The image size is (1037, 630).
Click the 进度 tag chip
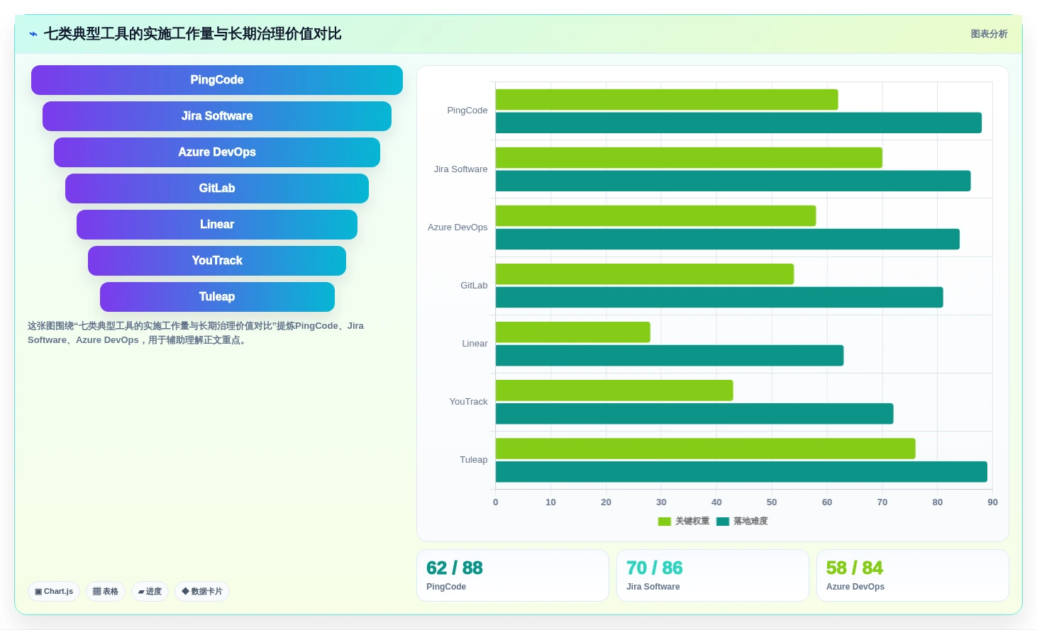150,591
